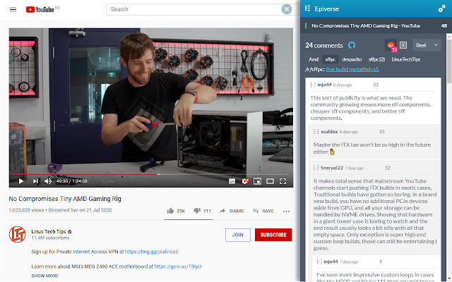The height and width of the screenshot is (282, 452).
Task: Click the page title in Epiverse header
Action: coord(366,25)
